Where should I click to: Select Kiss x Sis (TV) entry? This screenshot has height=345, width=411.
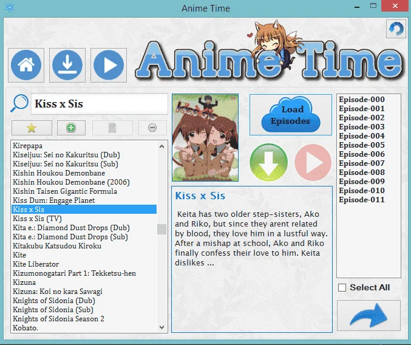(84, 219)
